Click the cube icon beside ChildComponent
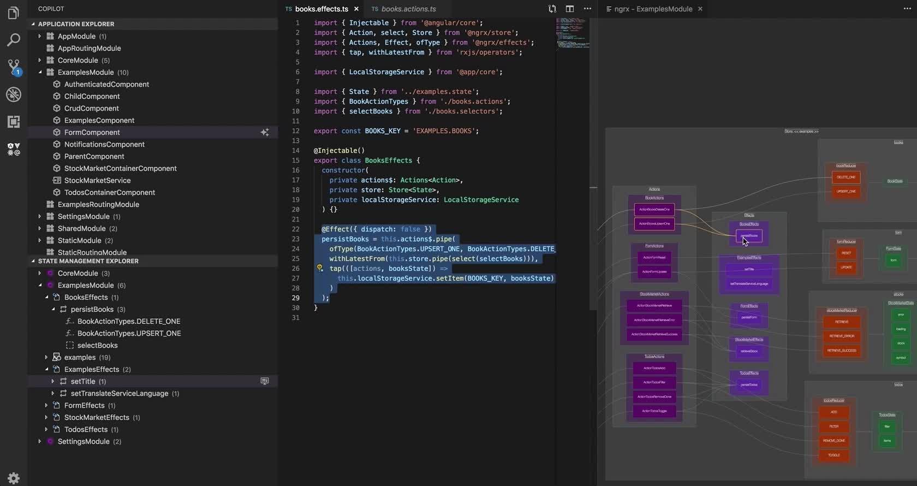The height and width of the screenshot is (486, 917). [x=57, y=96]
